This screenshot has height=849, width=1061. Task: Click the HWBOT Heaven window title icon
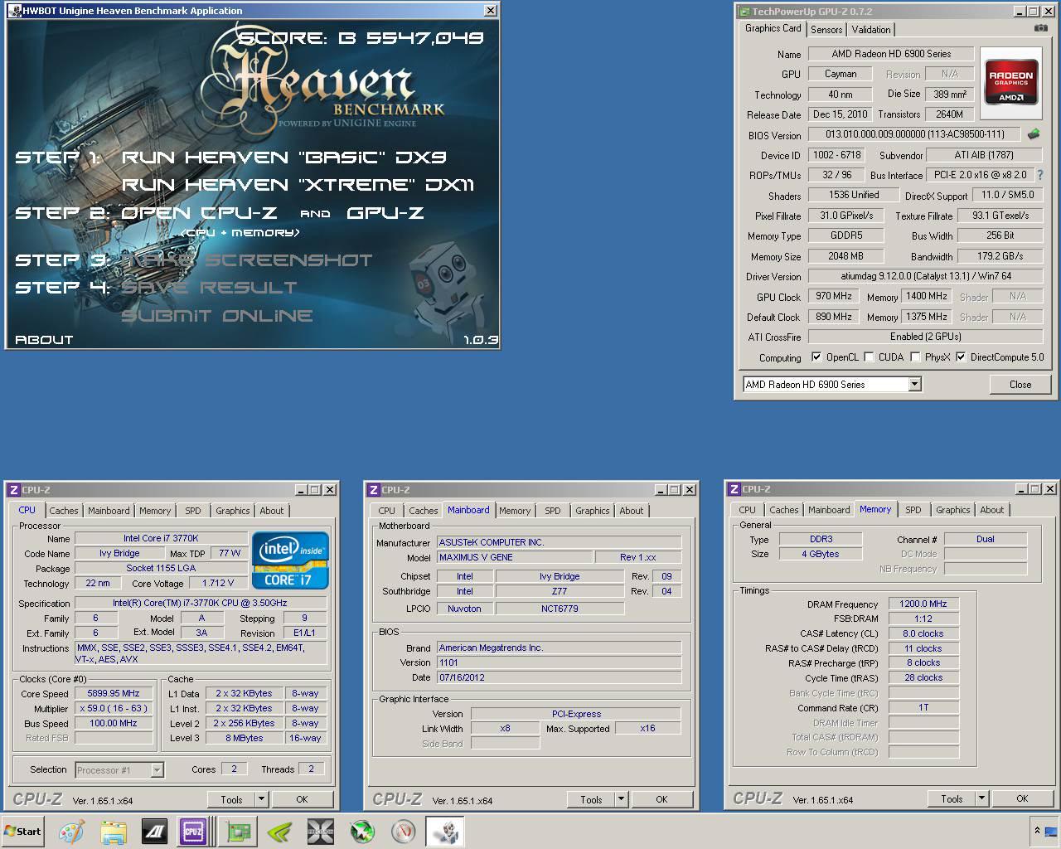(x=15, y=11)
